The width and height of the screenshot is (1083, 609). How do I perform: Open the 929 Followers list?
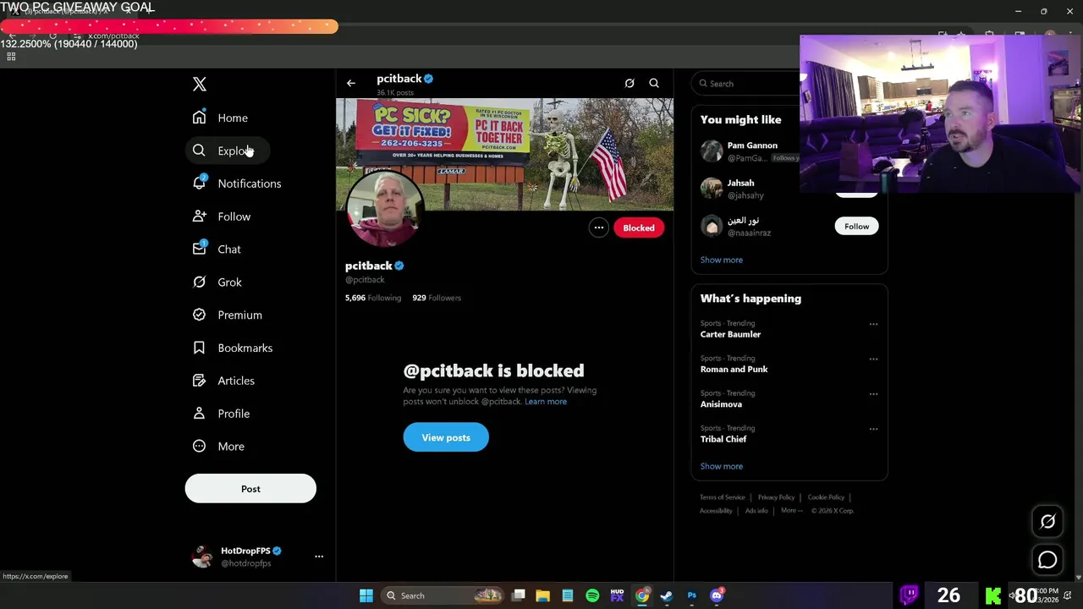pyautogui.click(x=437, y=298)
